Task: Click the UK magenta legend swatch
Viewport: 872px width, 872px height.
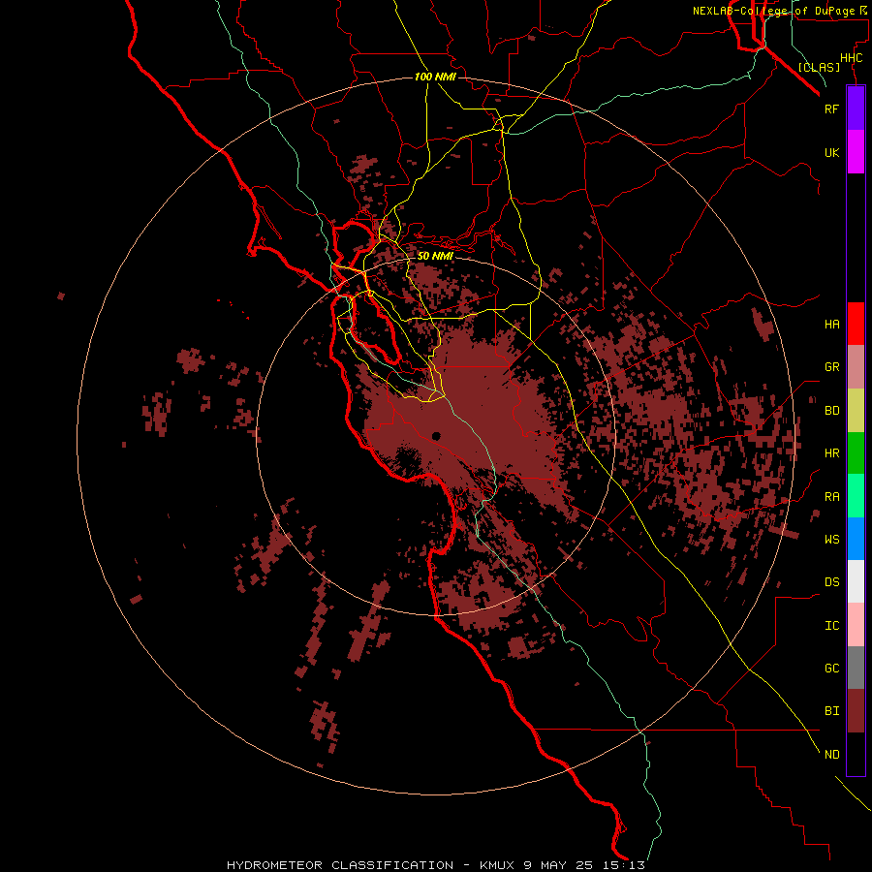Action: tap(856, 152)
